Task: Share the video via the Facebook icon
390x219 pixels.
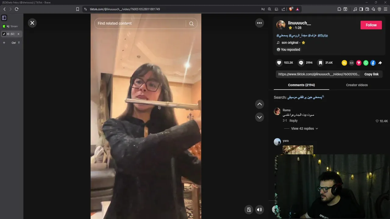Action: (x=373, y=63)
